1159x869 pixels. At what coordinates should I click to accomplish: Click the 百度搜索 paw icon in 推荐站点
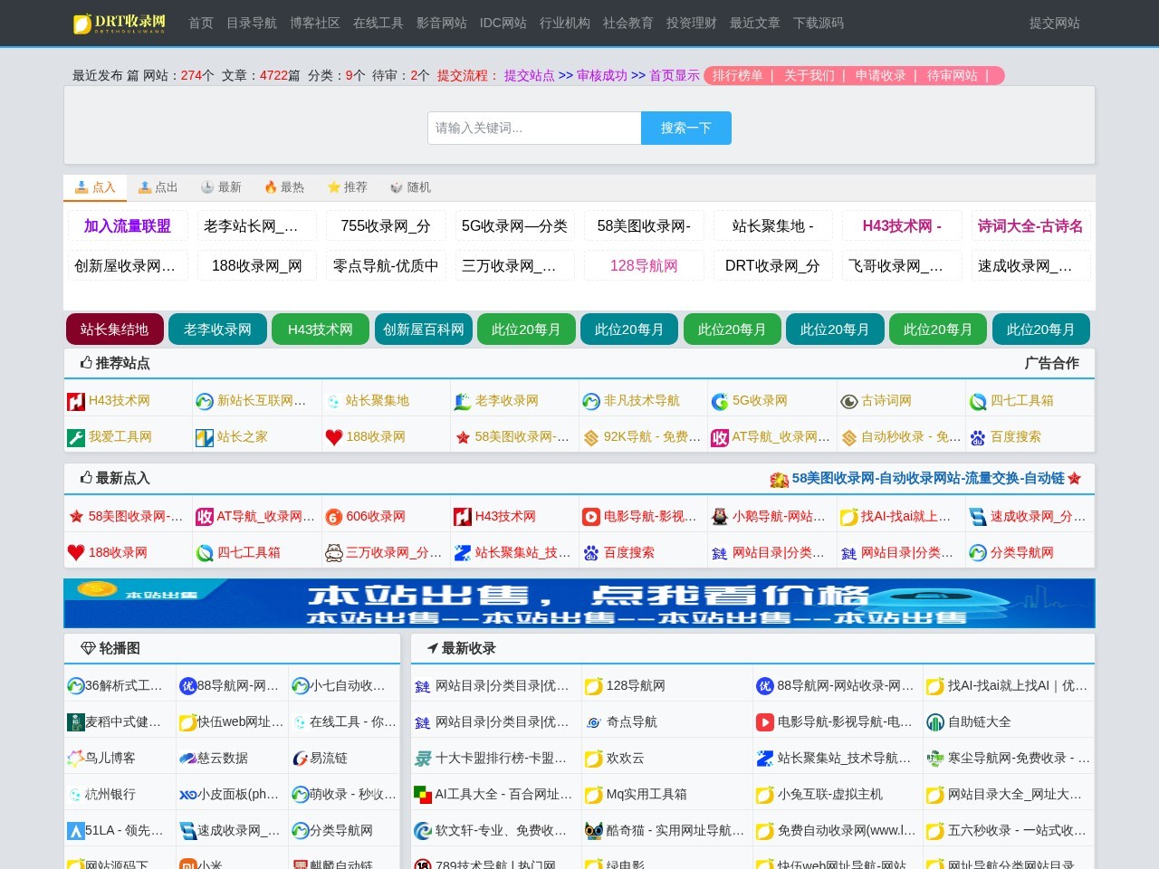978,437
